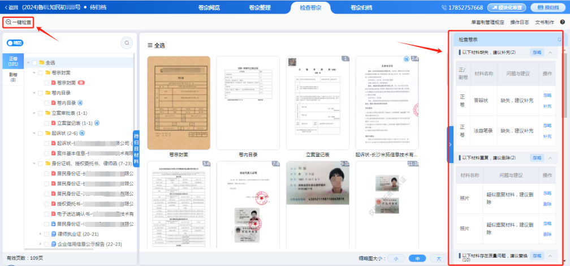Click the refresh icon in 检查卷宗 header
This screenshot has height=266, width=570.
pyautogui.click(x=559, y=40)
